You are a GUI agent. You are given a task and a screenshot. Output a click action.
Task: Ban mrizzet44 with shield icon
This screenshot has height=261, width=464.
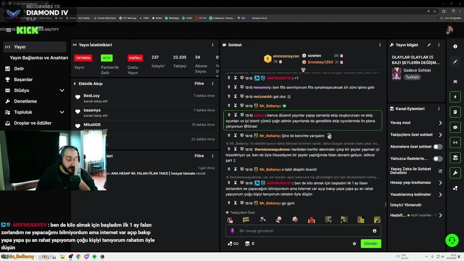click(242, 96)
